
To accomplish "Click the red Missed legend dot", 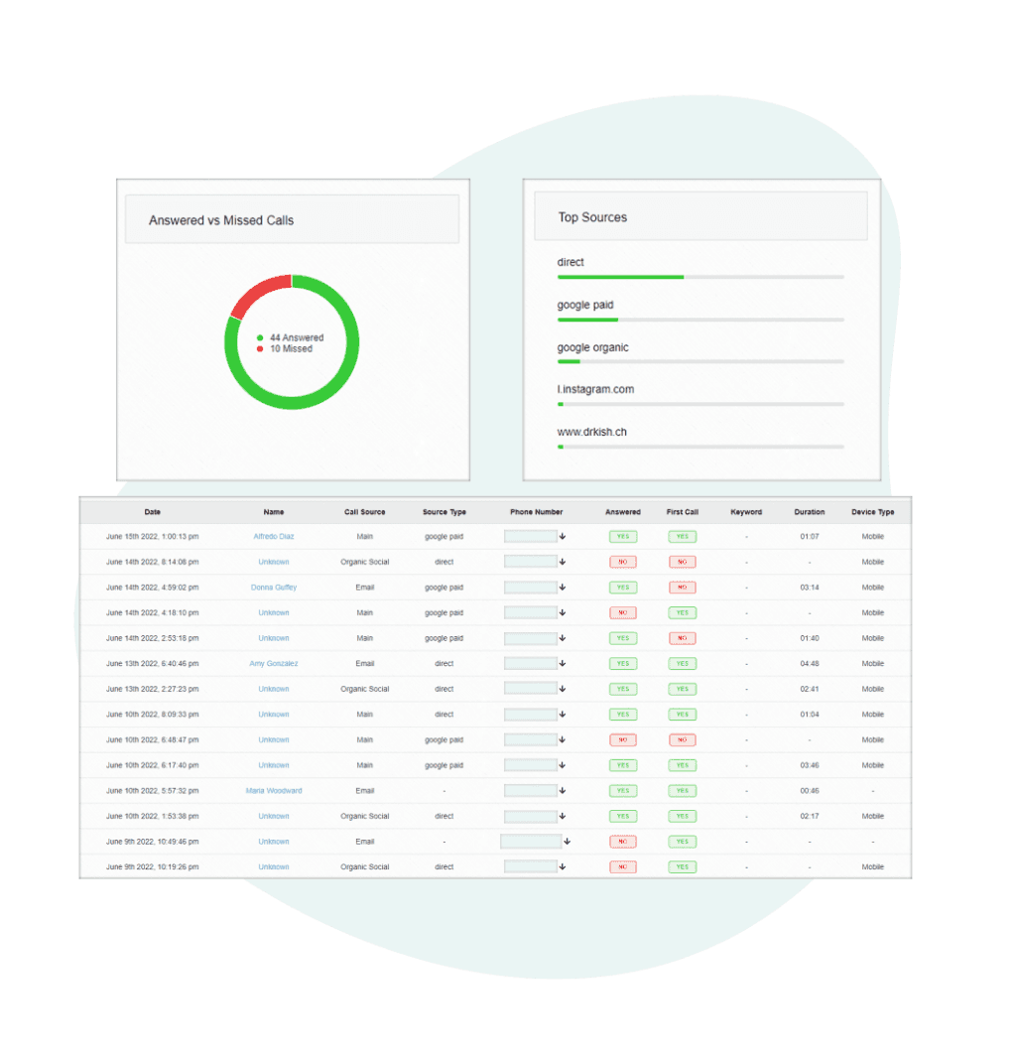I will [260, 349].
